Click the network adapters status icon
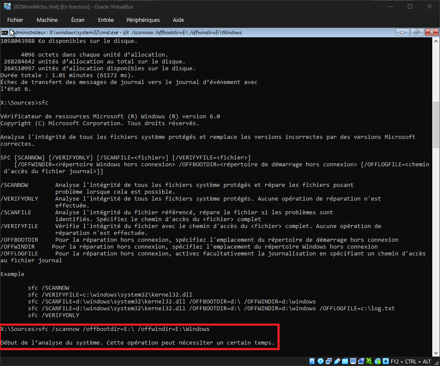 tap(328, 361)
